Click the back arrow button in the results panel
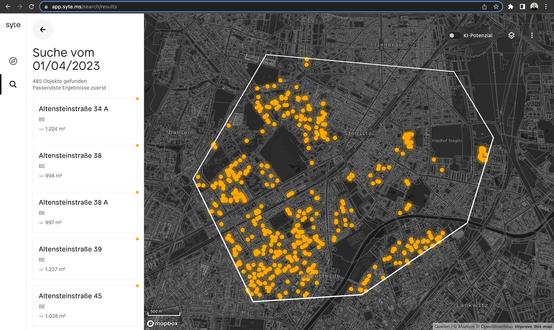 (x=43, y=30)
